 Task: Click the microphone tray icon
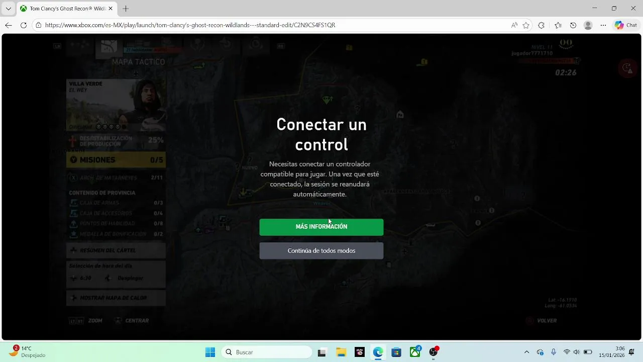(x=554, y=352)
